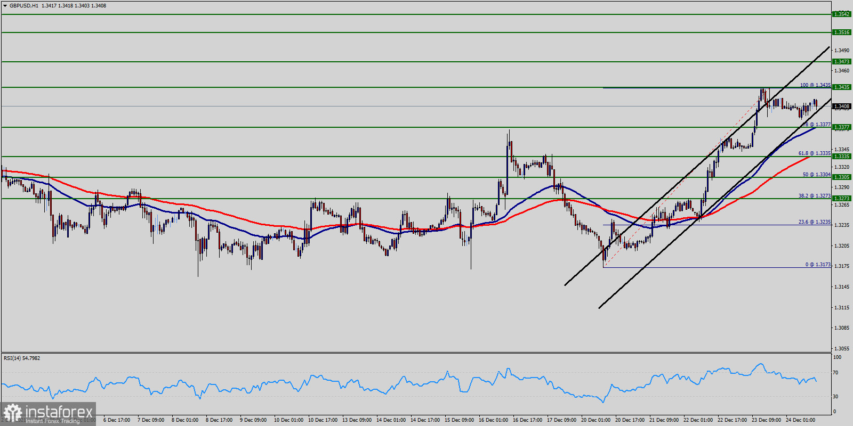Click the price axis value 1.3115

pyautogui.click(x=841, y=308)
